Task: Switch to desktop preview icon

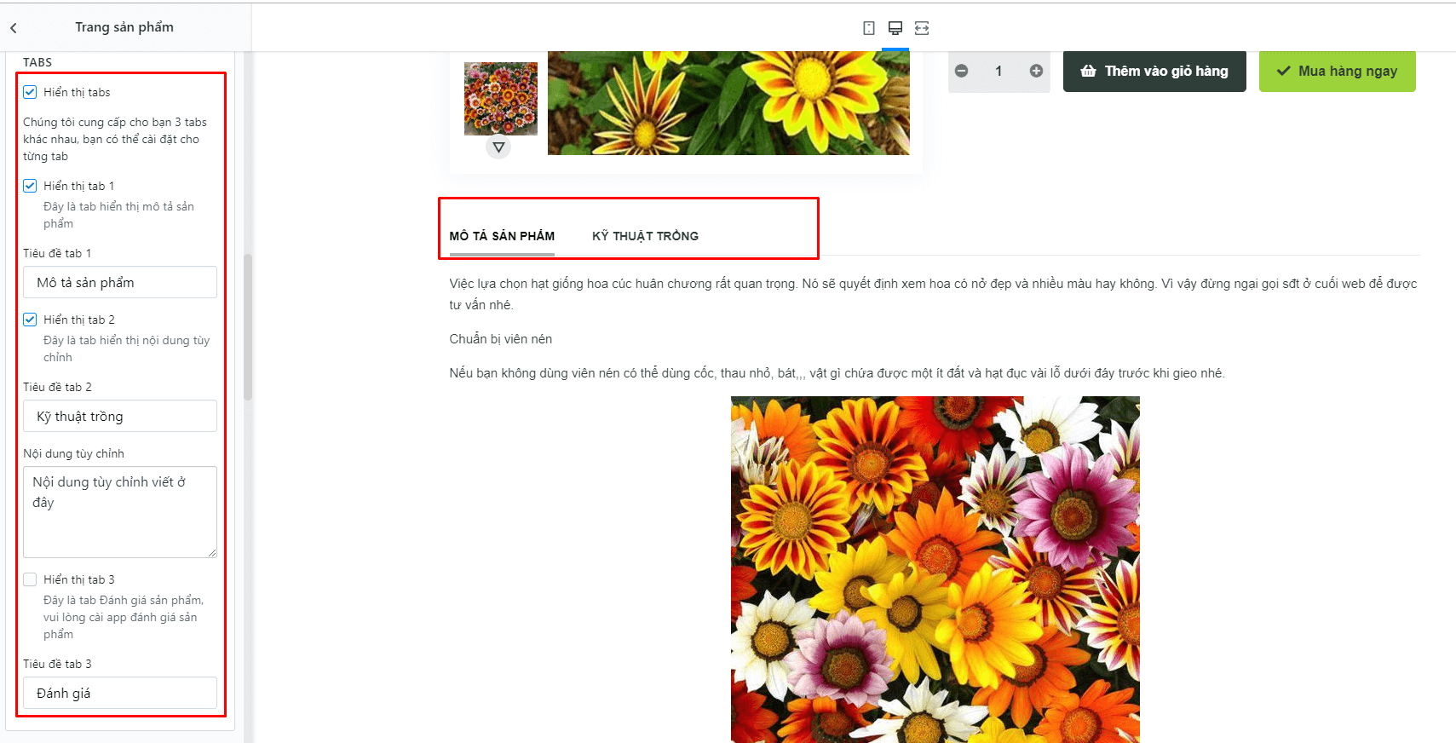Action: pos(895,28)
